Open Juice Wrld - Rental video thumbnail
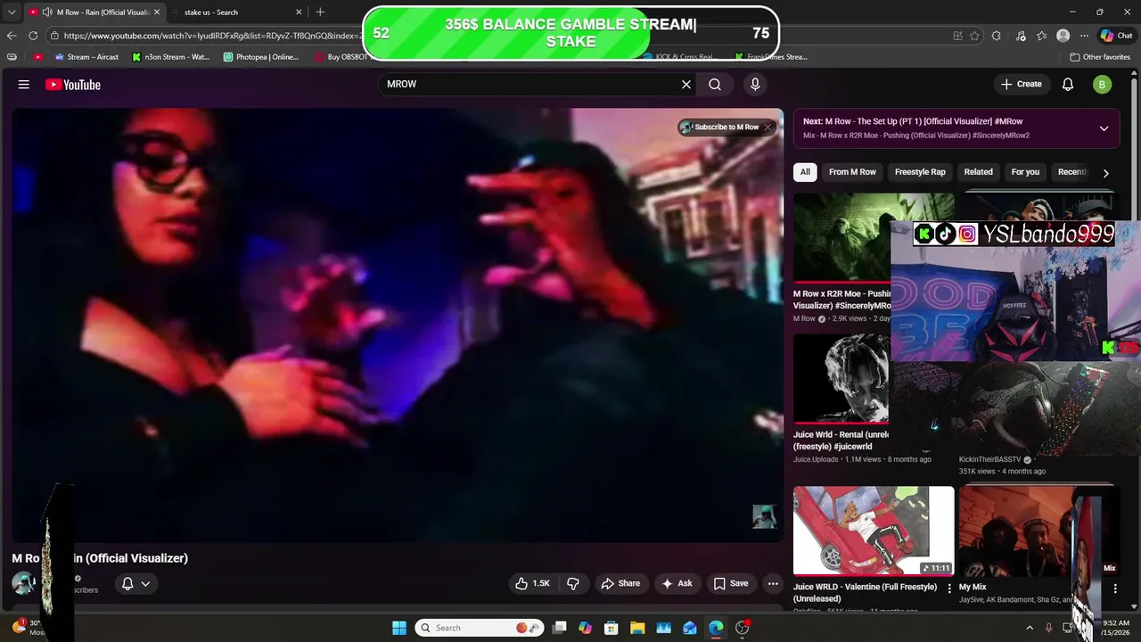The image size is (1141, 642). click(x=841, y=379)
